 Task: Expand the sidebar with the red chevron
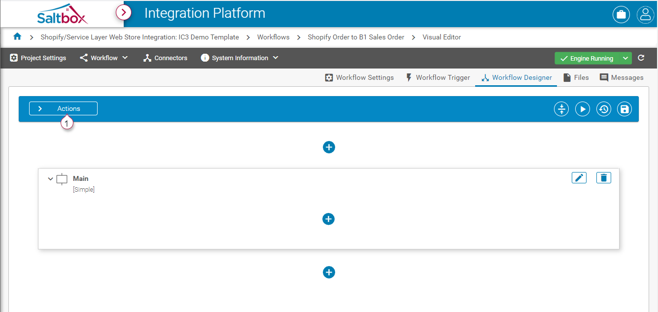pos(124,12)
